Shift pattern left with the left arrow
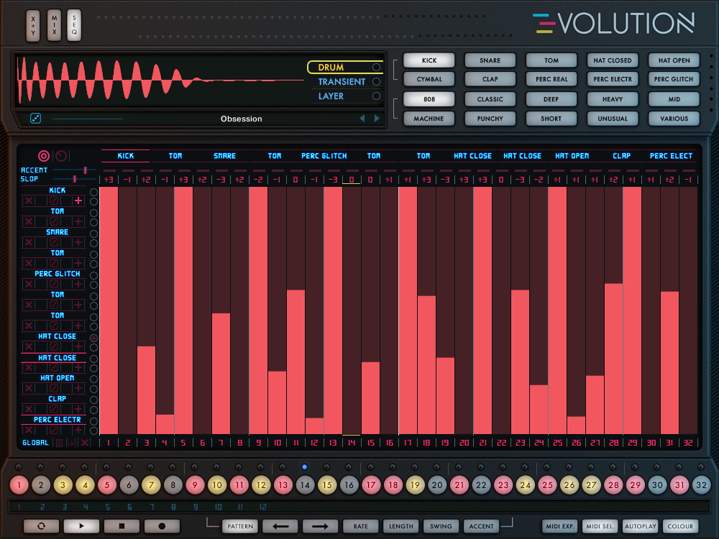 280,526
